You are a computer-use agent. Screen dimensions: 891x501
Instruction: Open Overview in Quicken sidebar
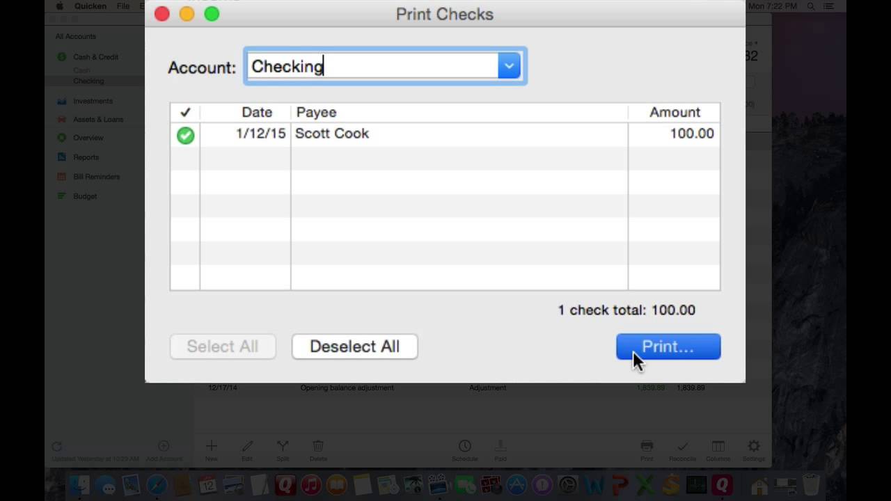click(x=88, y=138)
